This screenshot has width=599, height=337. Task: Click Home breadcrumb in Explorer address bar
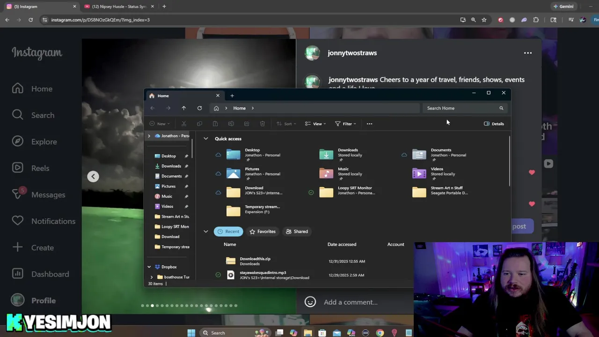[239, 108]
